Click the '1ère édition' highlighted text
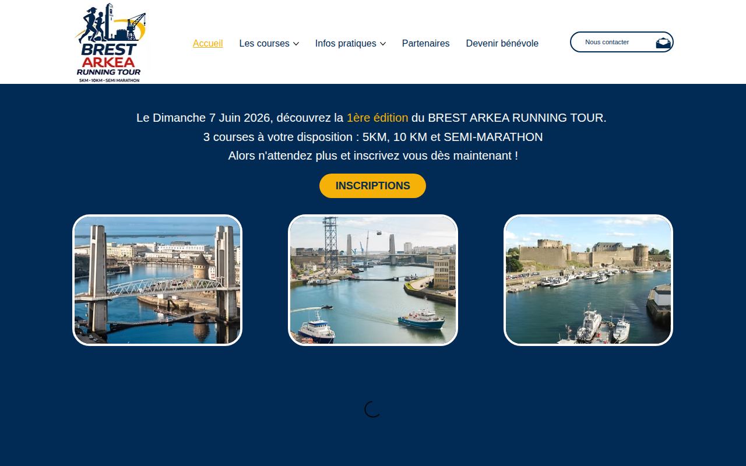The width and height of the screenshot is (746, 466). (377, 118)
